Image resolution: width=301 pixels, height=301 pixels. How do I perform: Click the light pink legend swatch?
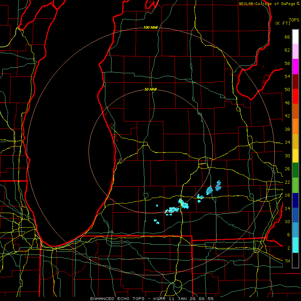pyautogui.click(x=295, y=52)
